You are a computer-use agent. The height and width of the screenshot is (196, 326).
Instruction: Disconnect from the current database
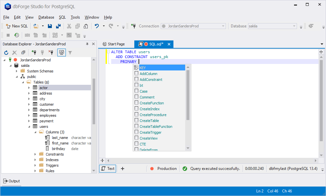click(51, 52)
